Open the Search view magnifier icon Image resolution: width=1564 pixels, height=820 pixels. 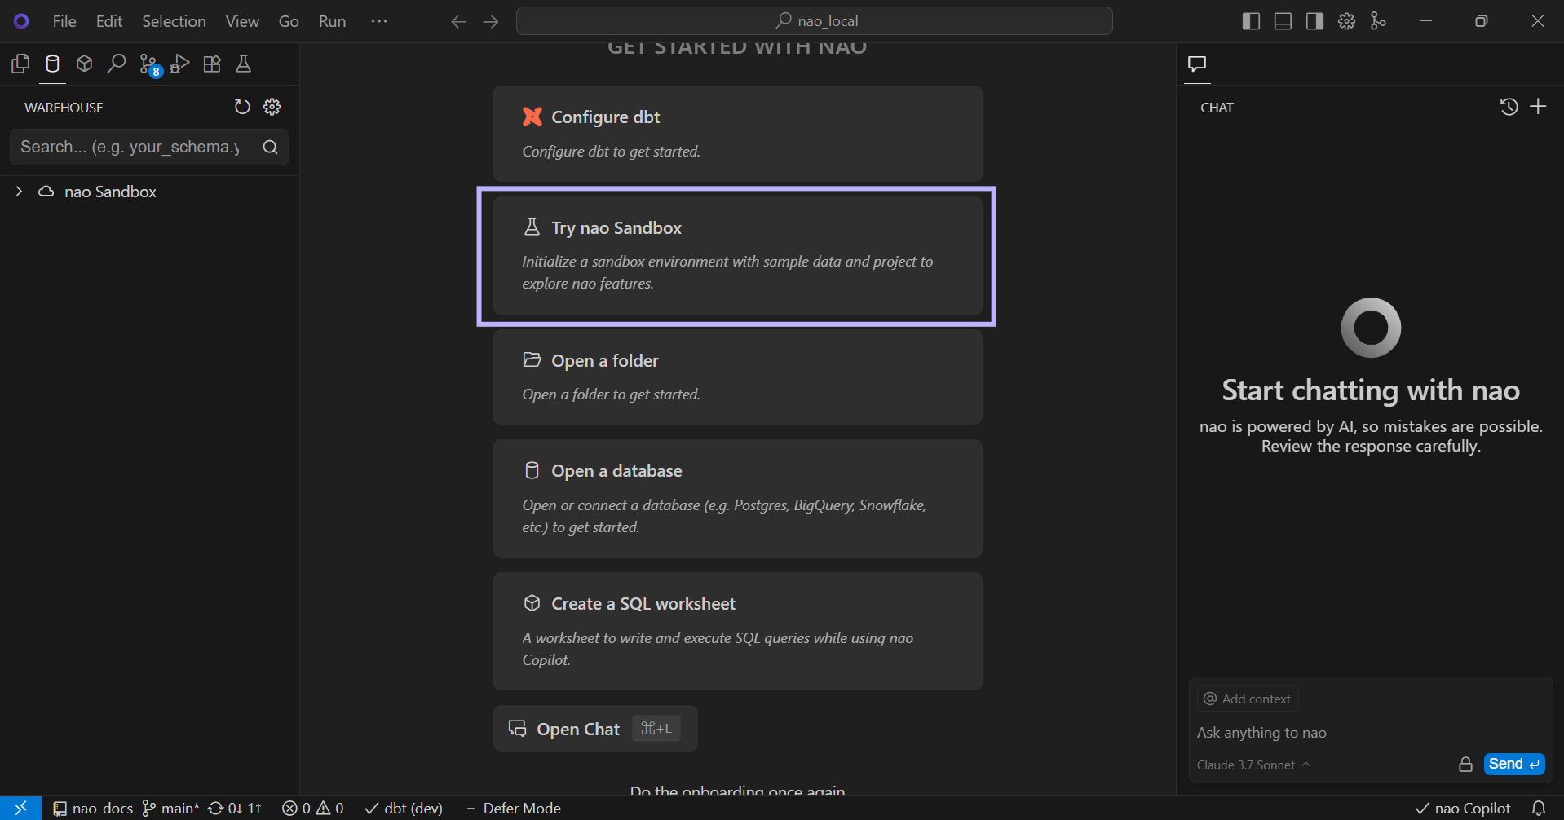tap(117, 64)
